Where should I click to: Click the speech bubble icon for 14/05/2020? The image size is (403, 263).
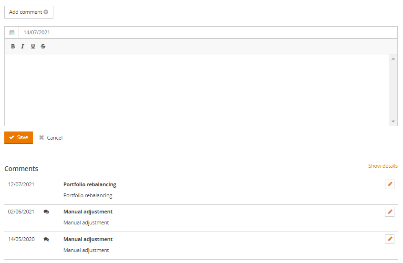click(46, 240)
